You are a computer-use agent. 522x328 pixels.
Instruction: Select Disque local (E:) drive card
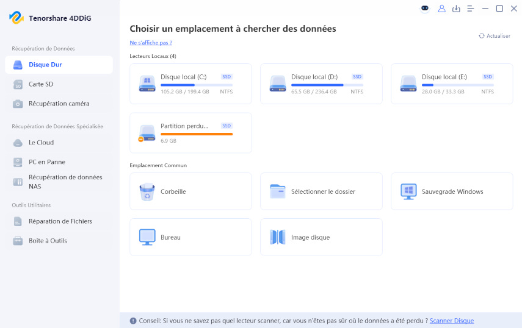[452, 84]
